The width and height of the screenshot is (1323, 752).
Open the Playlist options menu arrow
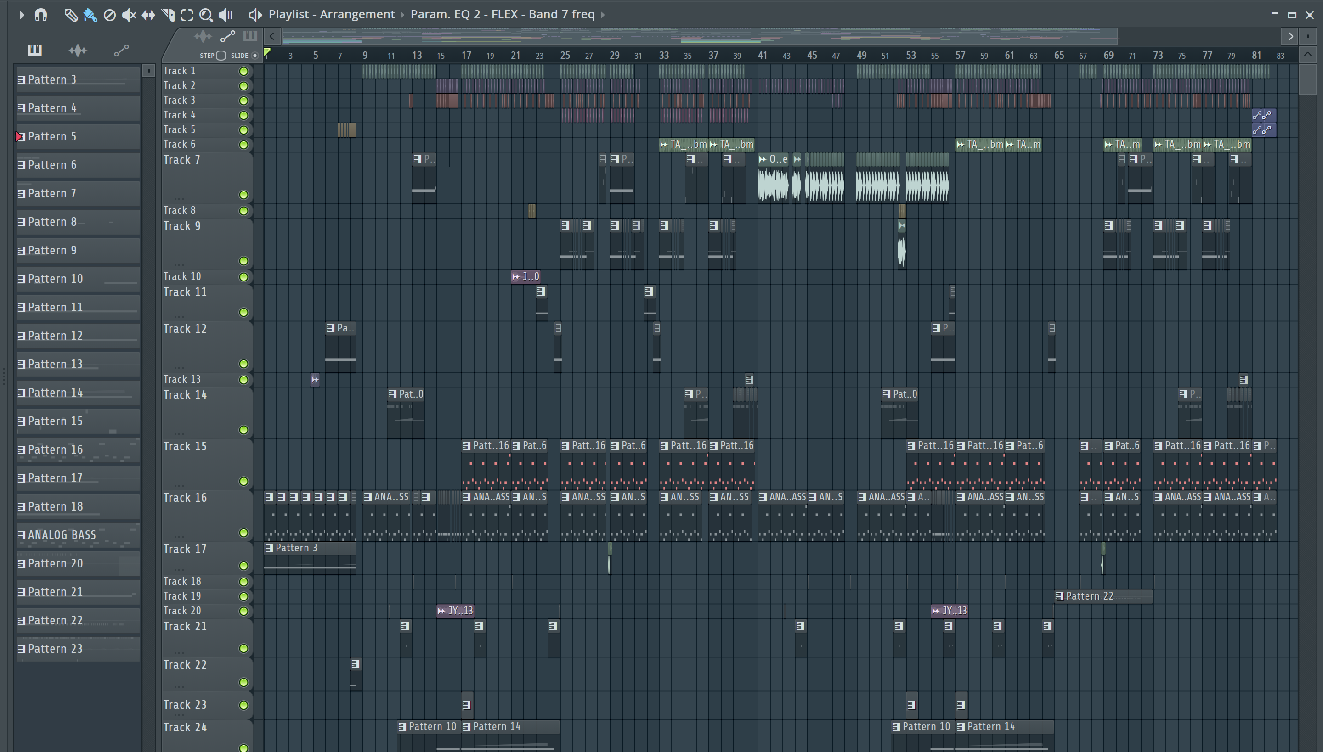tap(21, 15)
